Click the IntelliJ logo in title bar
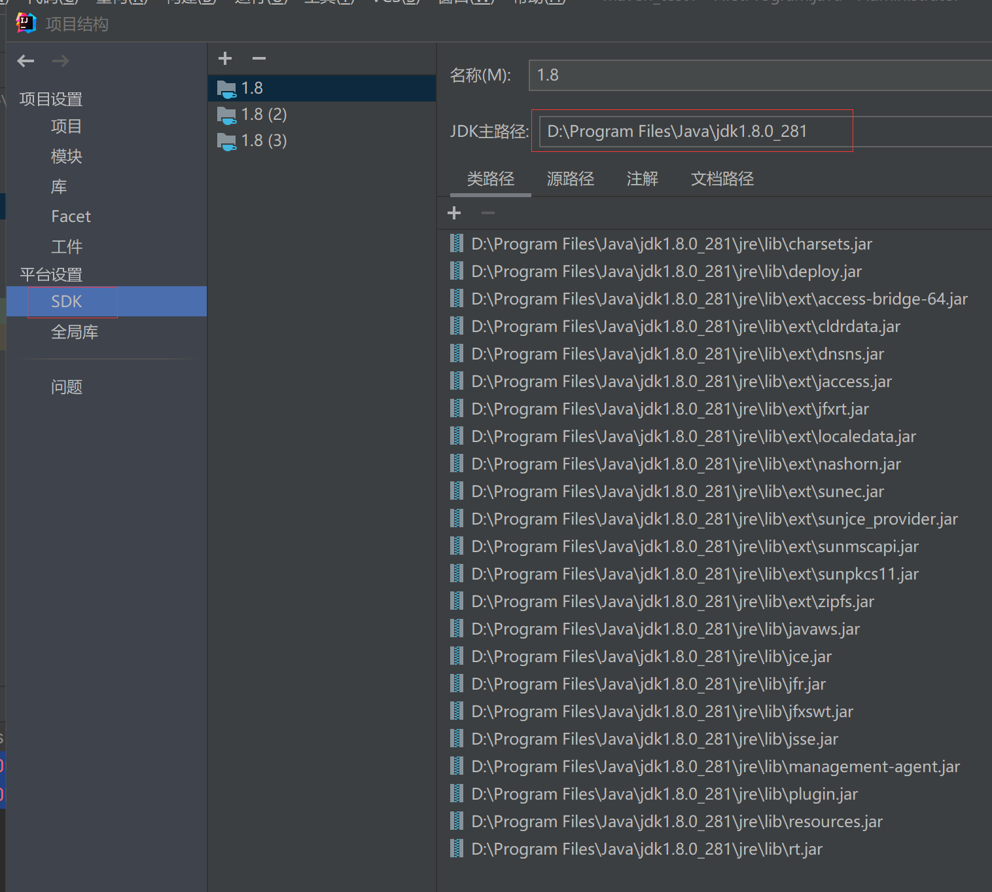The image size is (992, 892). pyautogui.click(x=26, y=23)
